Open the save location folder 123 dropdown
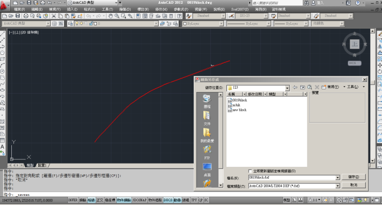The width and height of the screenshot is (382, 205). 287,88
